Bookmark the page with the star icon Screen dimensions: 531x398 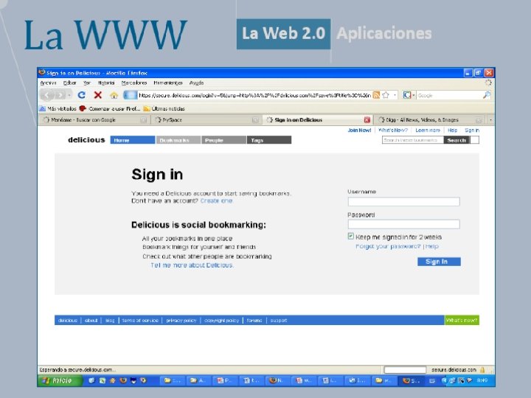(x=386, y=95)
